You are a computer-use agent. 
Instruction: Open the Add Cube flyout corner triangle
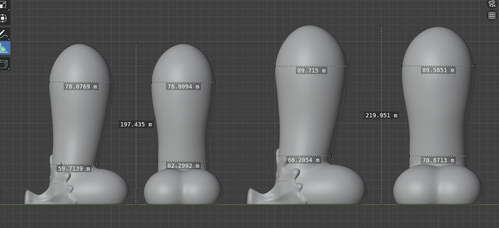[x=9, y=68]
